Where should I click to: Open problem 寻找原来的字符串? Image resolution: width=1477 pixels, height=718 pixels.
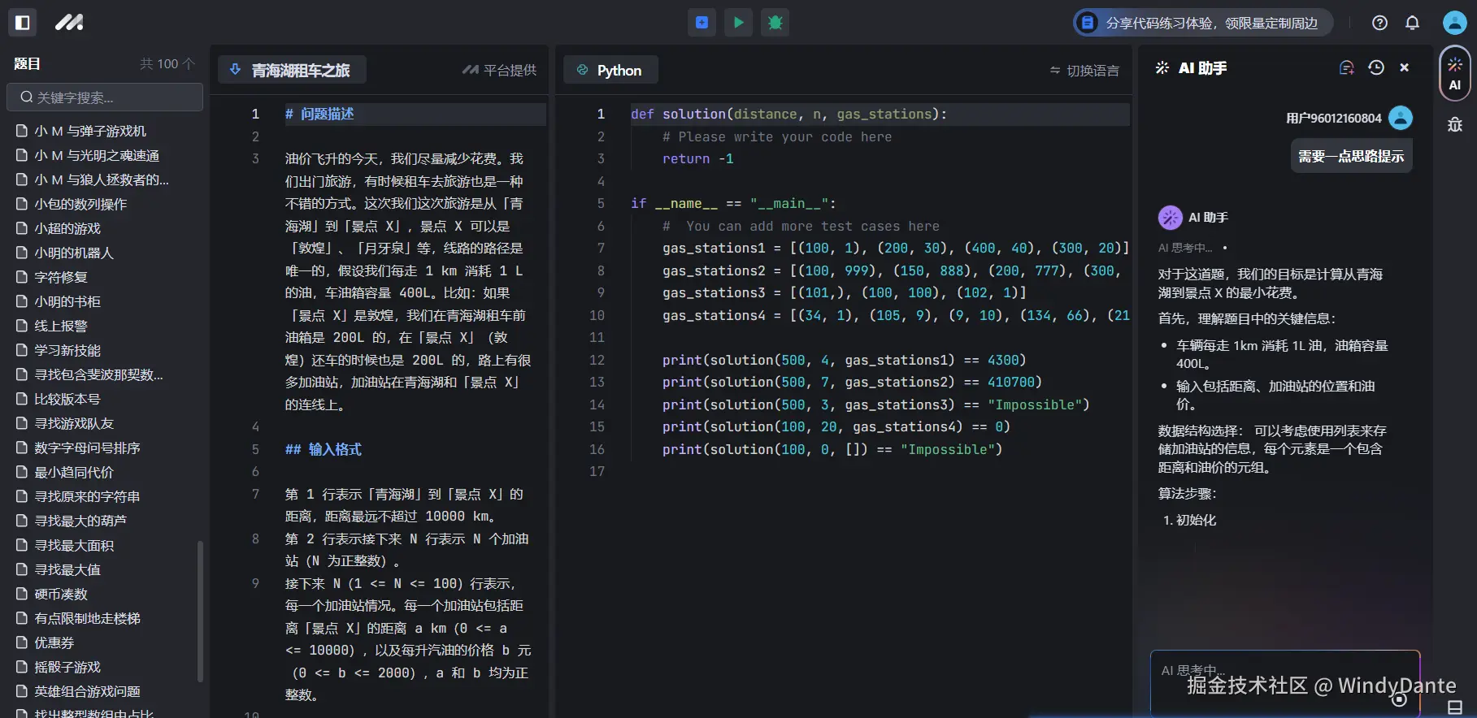tap(86, 496)
